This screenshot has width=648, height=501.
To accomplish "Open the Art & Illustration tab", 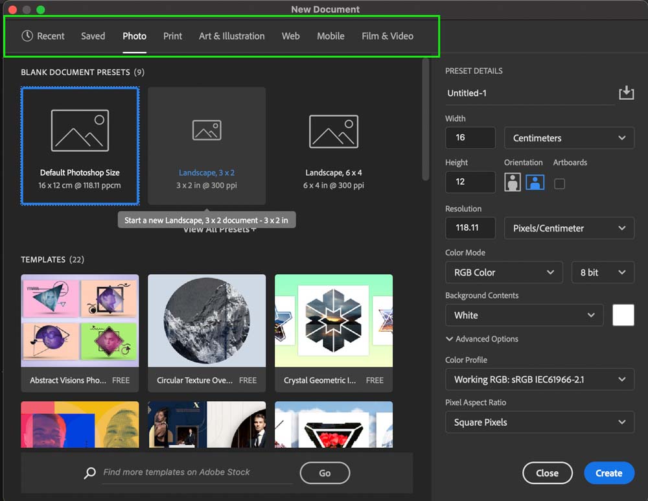I will 231,36.
